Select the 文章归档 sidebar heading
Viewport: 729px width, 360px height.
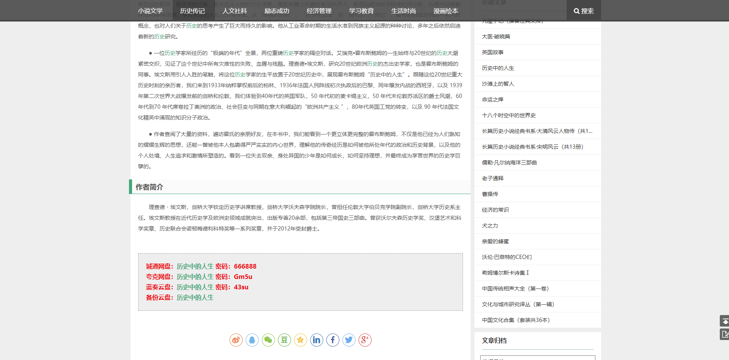[494, 341]
